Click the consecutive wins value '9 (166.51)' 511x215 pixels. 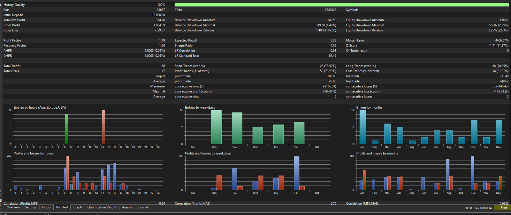coord(329,86)
